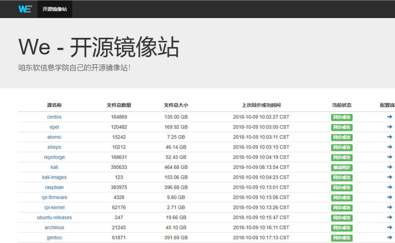395x243 pixels.
Task: Select the size value 7.25 GB
Action: pyautogui.click(x=176, y=137)
